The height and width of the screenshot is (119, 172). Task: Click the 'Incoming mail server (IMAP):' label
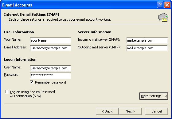(x=99, y=40)
